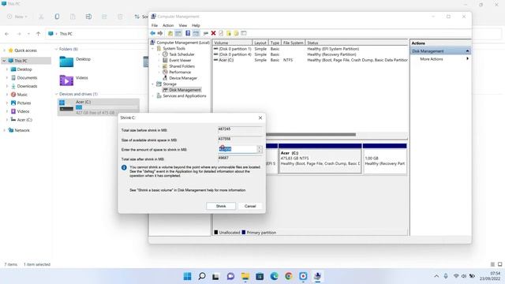Image resolution: width=505 pixels, height=284 pixels.
Task: Collapse the Folders group header chevron
Action: pos(56,49)
